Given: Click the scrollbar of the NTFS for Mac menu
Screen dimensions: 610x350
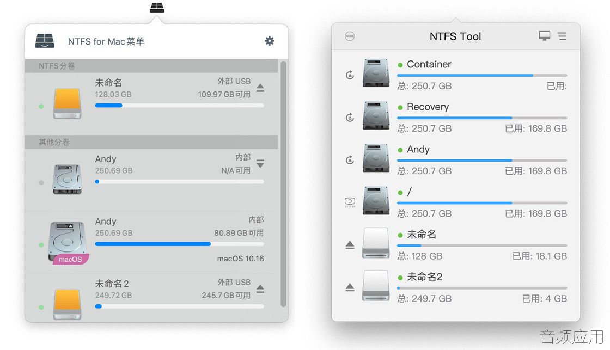Looking at the screenshot, I should coord(284,183).
